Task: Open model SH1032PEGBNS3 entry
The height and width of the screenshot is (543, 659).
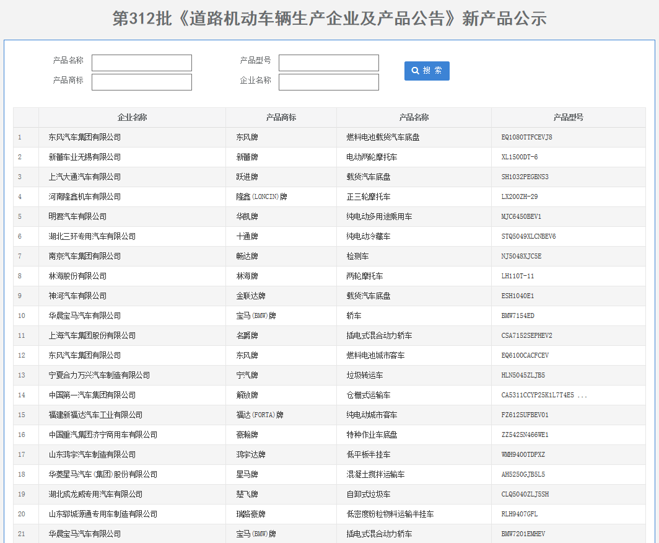Action: pyautogui.click(x=525, y=177)
